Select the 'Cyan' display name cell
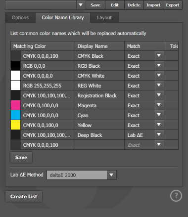The height and width of the screenshot is (217, 188). [99, 115]
